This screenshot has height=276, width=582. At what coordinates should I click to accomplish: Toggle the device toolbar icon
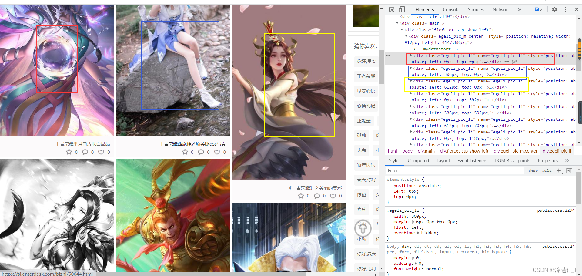[402, 9]
